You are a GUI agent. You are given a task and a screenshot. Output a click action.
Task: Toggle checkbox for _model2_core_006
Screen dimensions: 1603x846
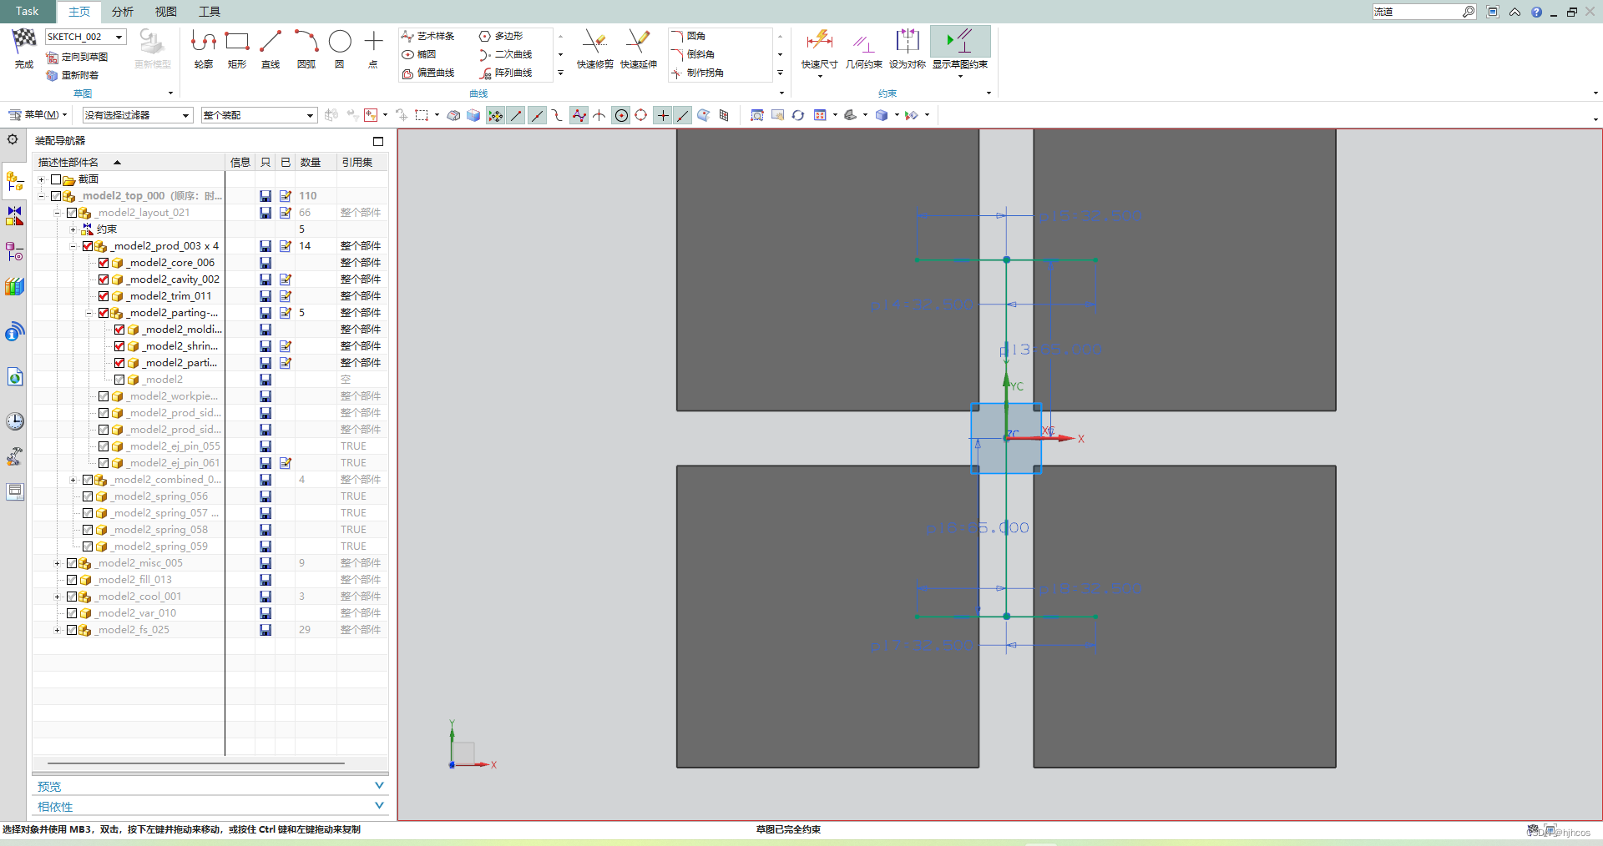coord(104,263)
